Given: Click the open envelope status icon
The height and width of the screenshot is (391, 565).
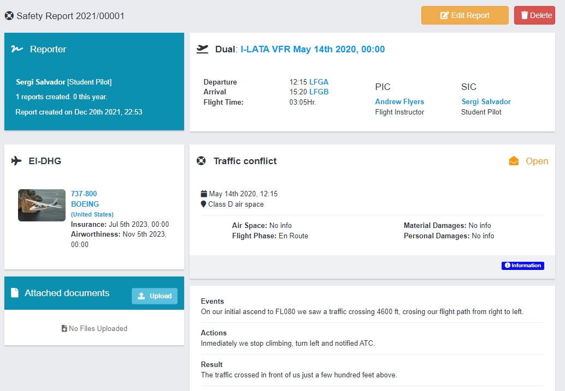Looking at the screenshot, I should point(514,161).
